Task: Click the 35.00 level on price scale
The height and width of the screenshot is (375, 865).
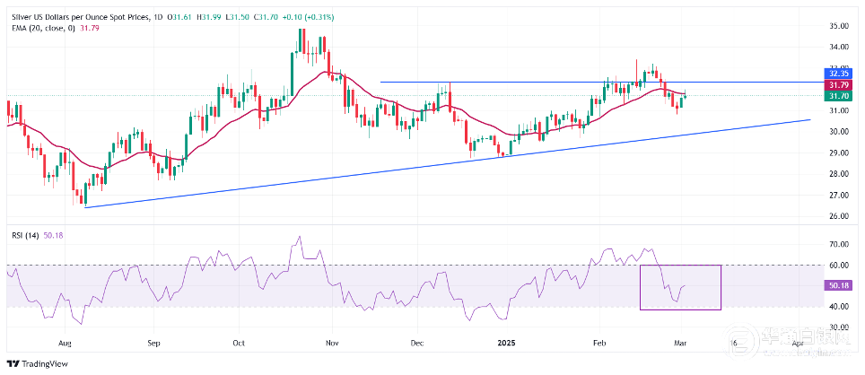Action: point(838,26)
